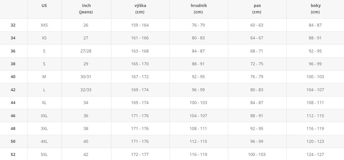
Task: Click the 27/28 inch jeans cell
Action: (86, 51)
